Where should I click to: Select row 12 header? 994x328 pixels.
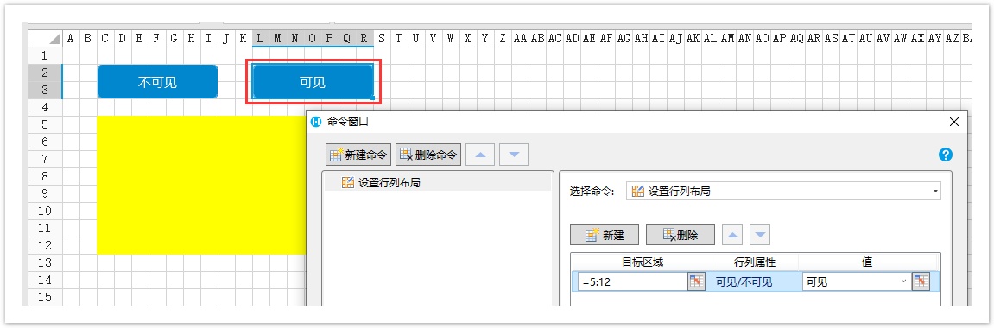pyautogui.click(x=45, y=245)
